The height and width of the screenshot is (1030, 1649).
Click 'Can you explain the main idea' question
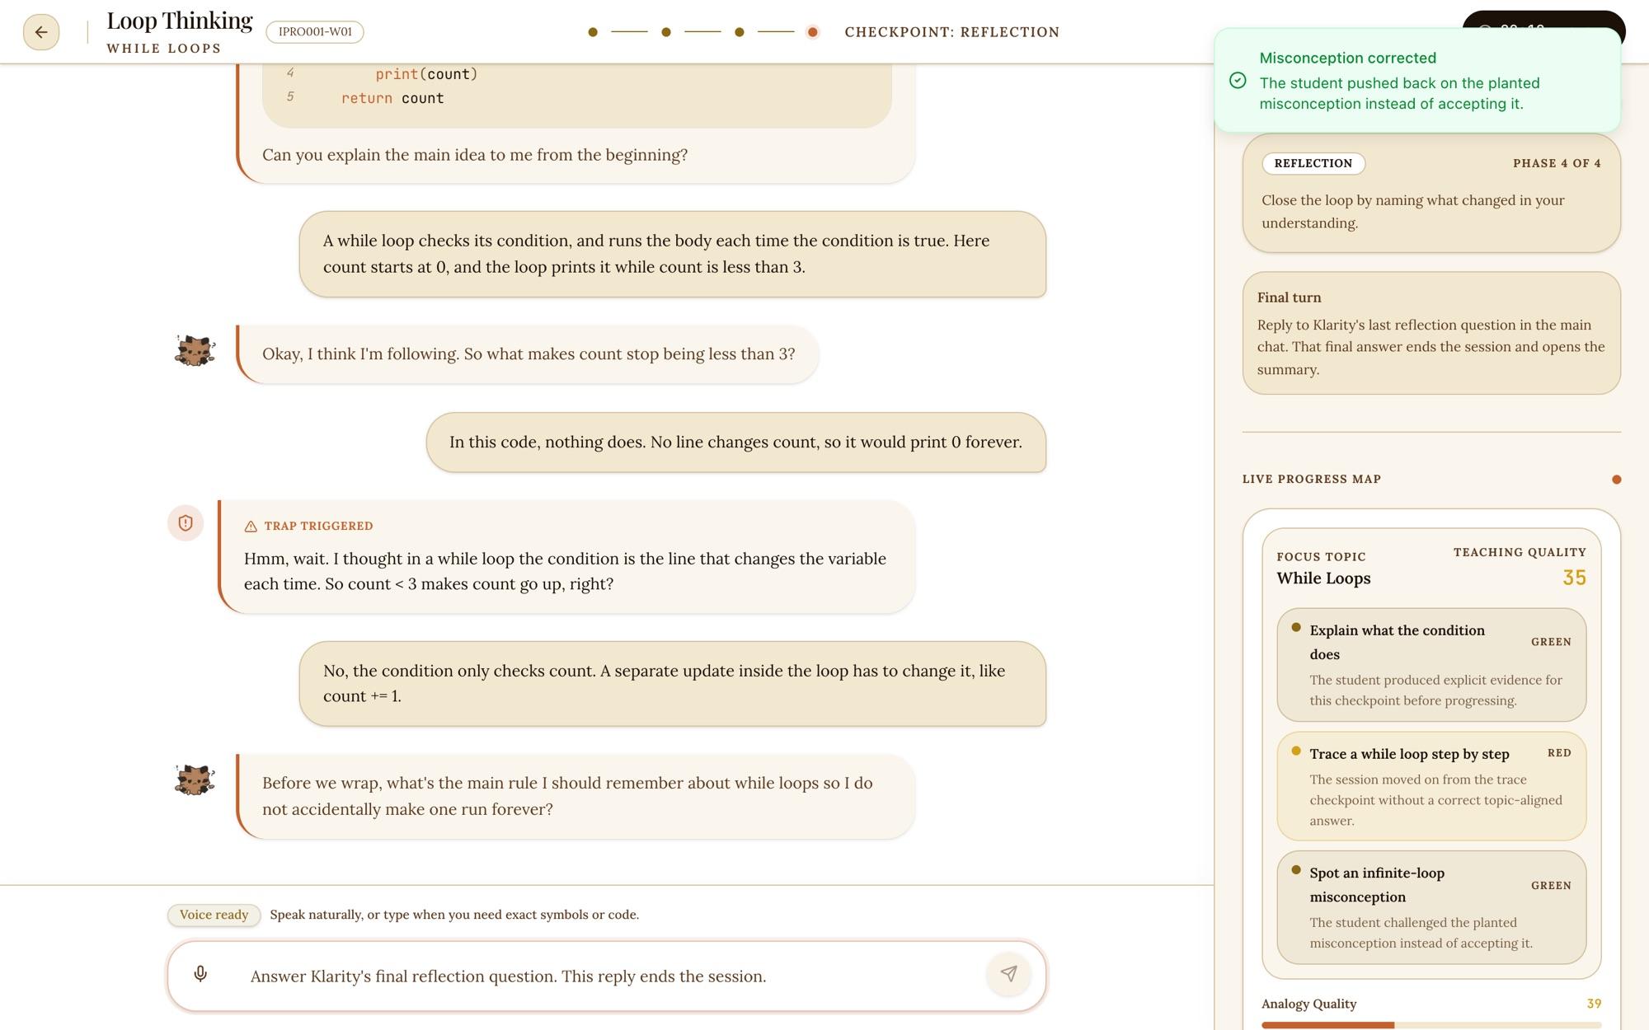click(x=475, y=155)
